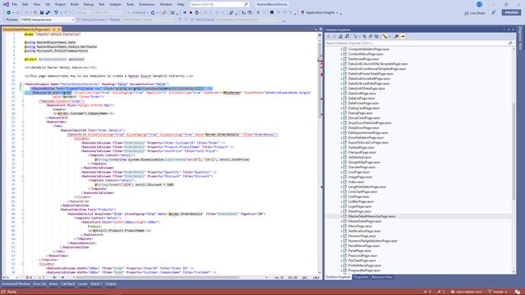The image size is (525, 295).
Task: Open the Extensions menu
Action: click(x=147, y=5)
